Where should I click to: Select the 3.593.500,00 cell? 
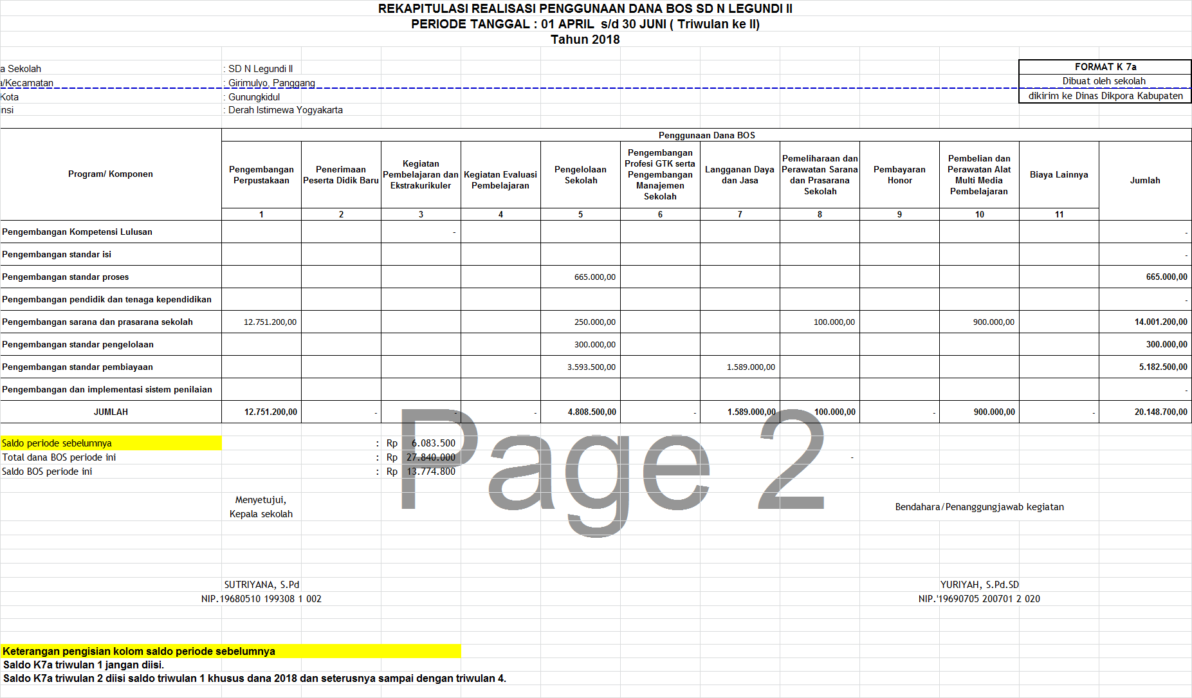[x=580, y=367]
